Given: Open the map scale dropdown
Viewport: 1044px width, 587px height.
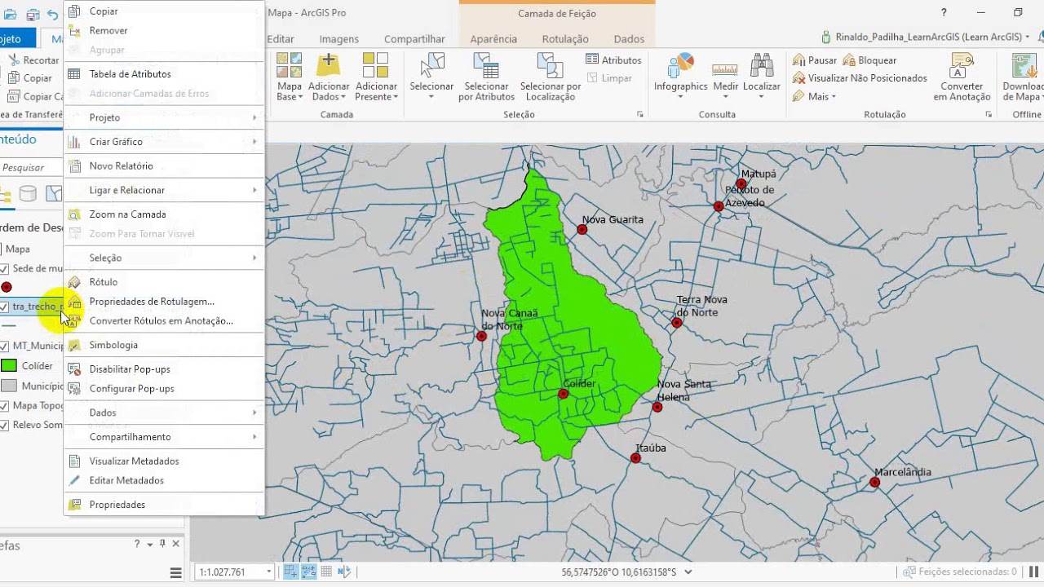Looking at the screenshot, I should (268, 572).
